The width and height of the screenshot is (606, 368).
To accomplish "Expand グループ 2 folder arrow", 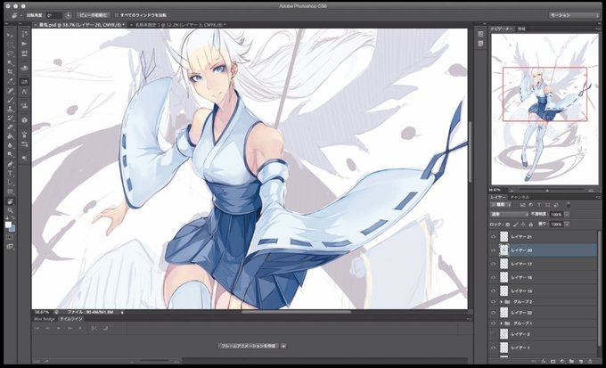I will point(501,301).
